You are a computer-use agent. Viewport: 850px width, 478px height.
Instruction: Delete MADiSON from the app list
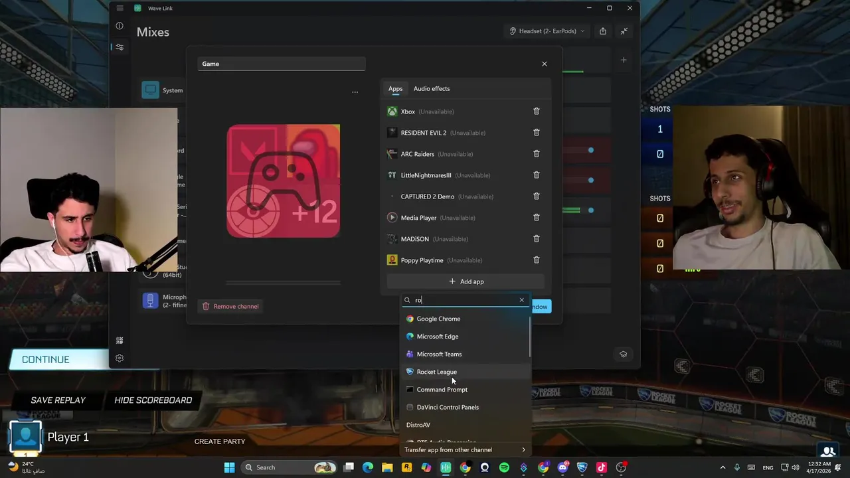coord(537,239)
